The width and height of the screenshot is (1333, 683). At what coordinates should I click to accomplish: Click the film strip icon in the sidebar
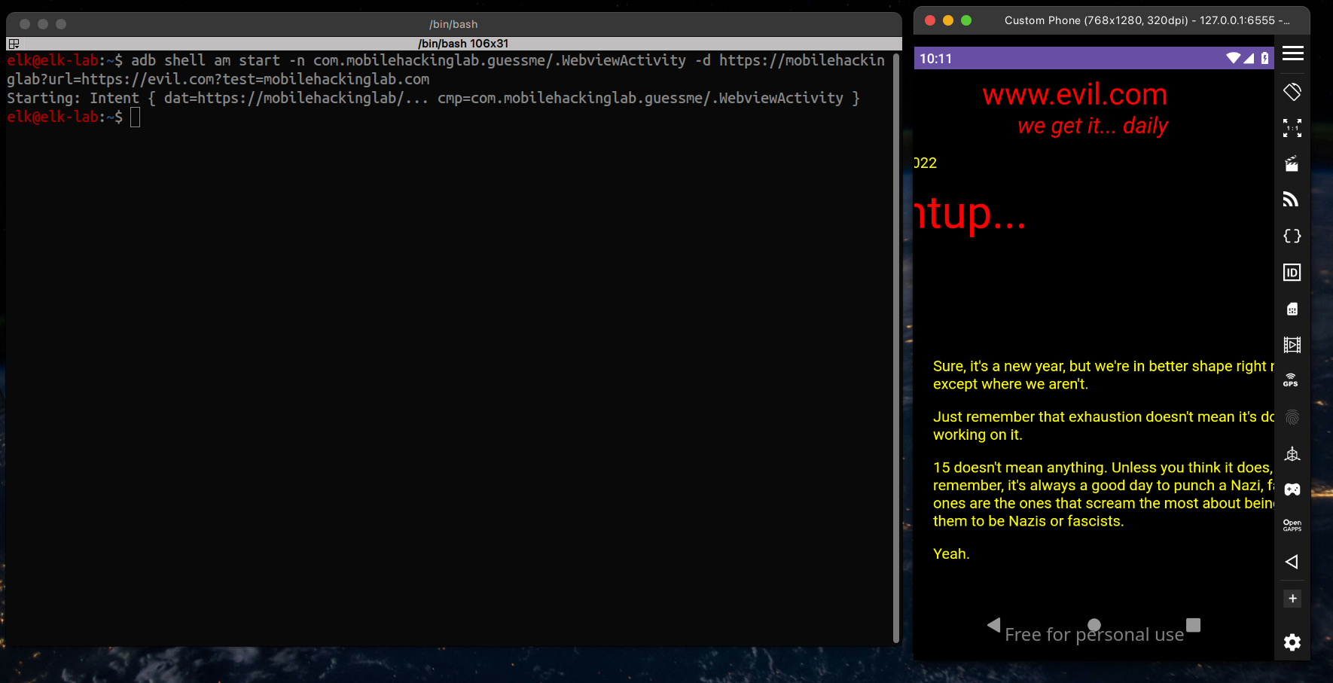1292,345
